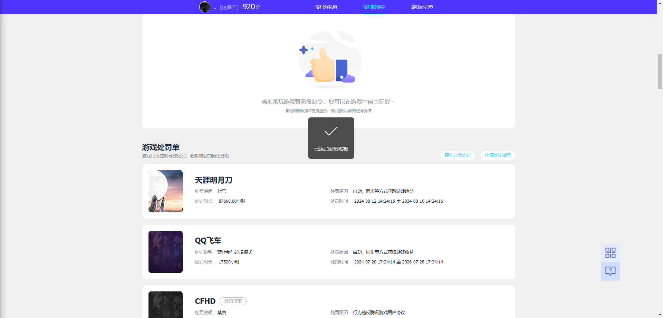The height and width of the screenshot is (318, 663).
Task: Open the CFHD game cover image
Action: (x=165, y=305)
